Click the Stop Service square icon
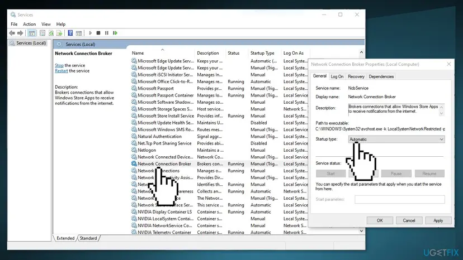The image size is (463, 260). point(98,33)
